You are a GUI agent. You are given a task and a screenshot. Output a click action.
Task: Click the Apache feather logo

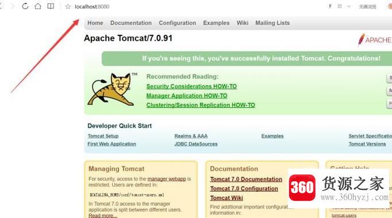click(375, 40)
